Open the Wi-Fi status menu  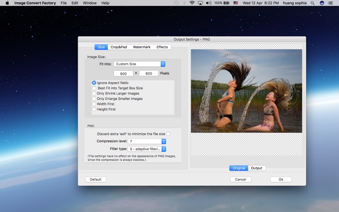click(x=192, y=3)
